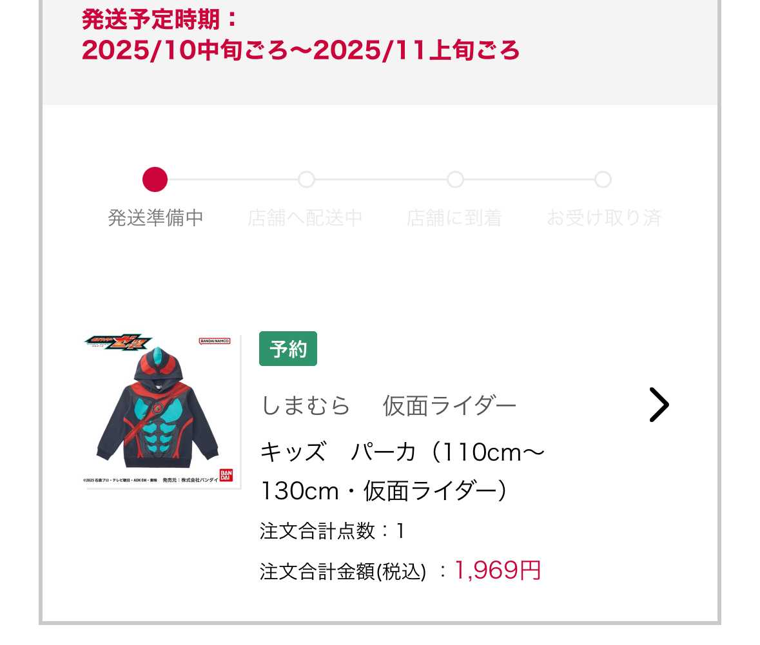Tap the Kamen Rider hoodie product thumbnail
The image size is (760, 645).
[x=161, y=411]
